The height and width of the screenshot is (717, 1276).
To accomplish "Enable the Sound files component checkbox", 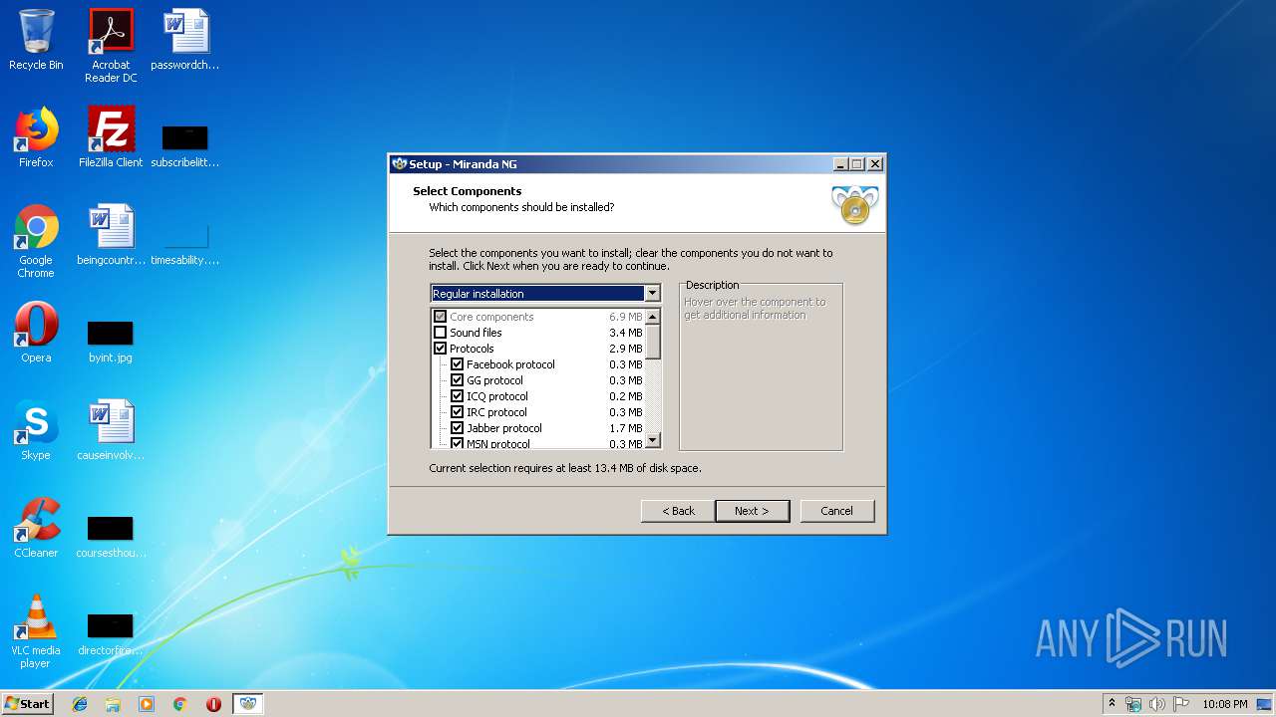I will (440, 333).
